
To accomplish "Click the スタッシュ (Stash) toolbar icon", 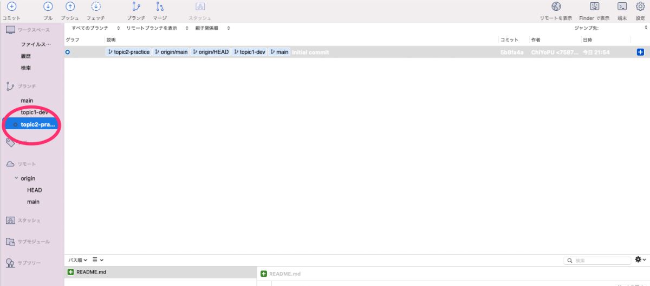I will pos(200,6).
